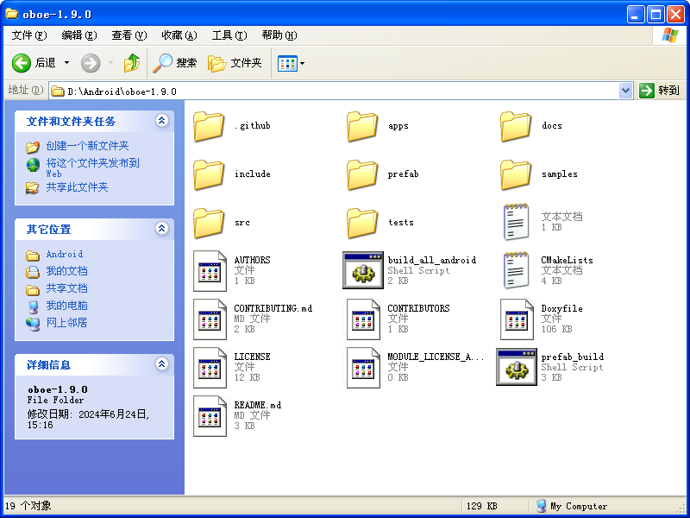The width and height of the screenshot is (690, 518).
Task: Collapse the 文件和文件夹任务 panel
Action: [162, 121]
